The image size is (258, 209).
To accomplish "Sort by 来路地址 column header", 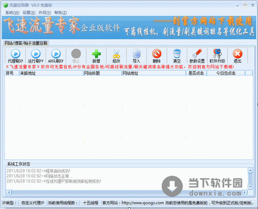I will point(51,73).
